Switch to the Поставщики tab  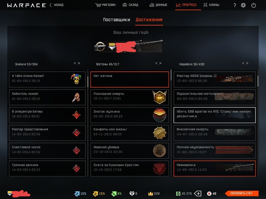coord(117,20)
